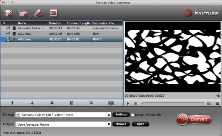Image resolution: width=222 pixels, height=136 pixels.
Task: Select the M2V.m2v file name
Action: pyautogui.click(x=25, y=34)
